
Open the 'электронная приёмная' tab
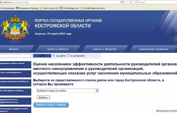pyautogui.click(x=153, y=49)
